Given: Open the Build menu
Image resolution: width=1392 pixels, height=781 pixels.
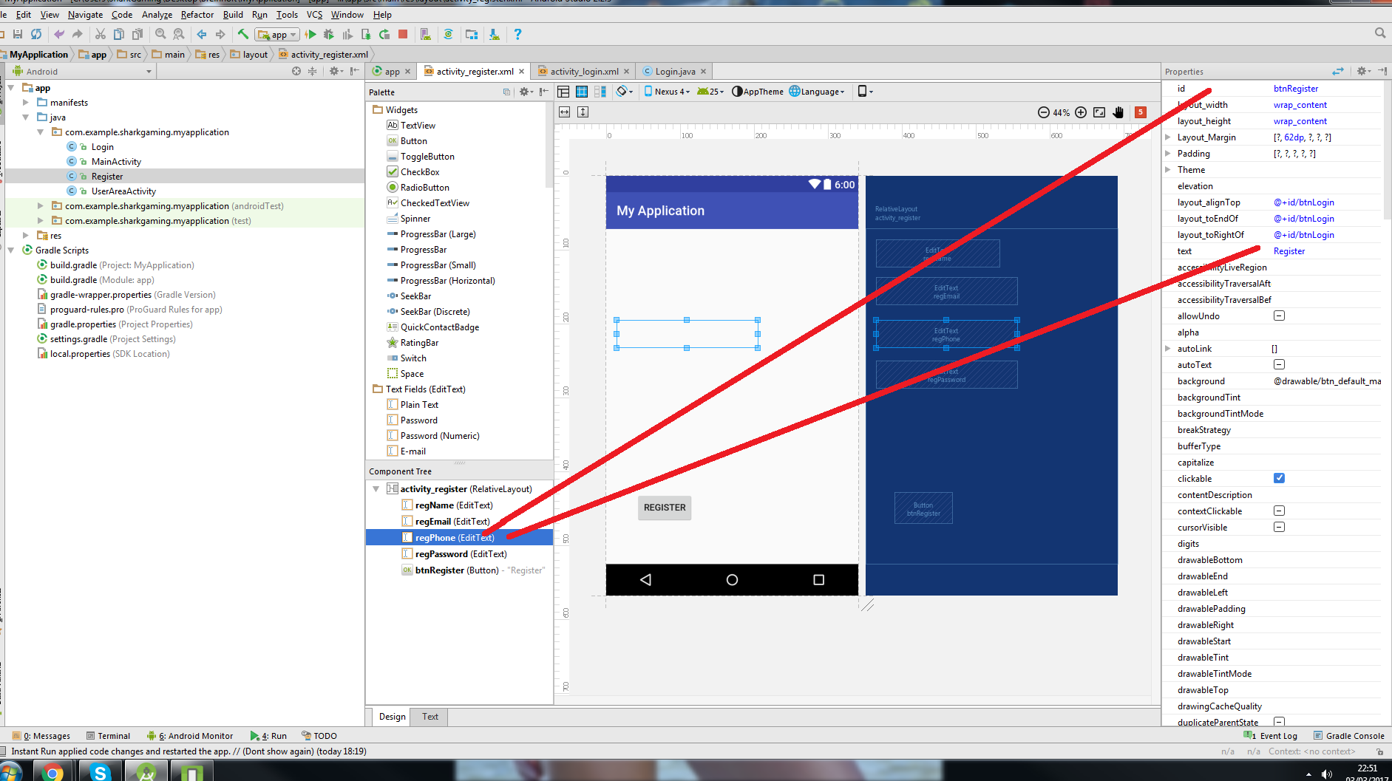Looking at the screenshot, I should [x=233, y=14].
